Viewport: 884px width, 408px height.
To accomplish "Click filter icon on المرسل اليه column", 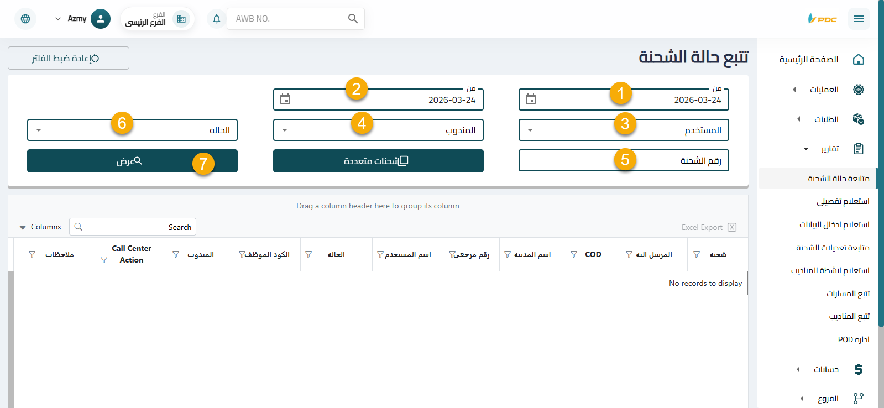I will point(629,254).
